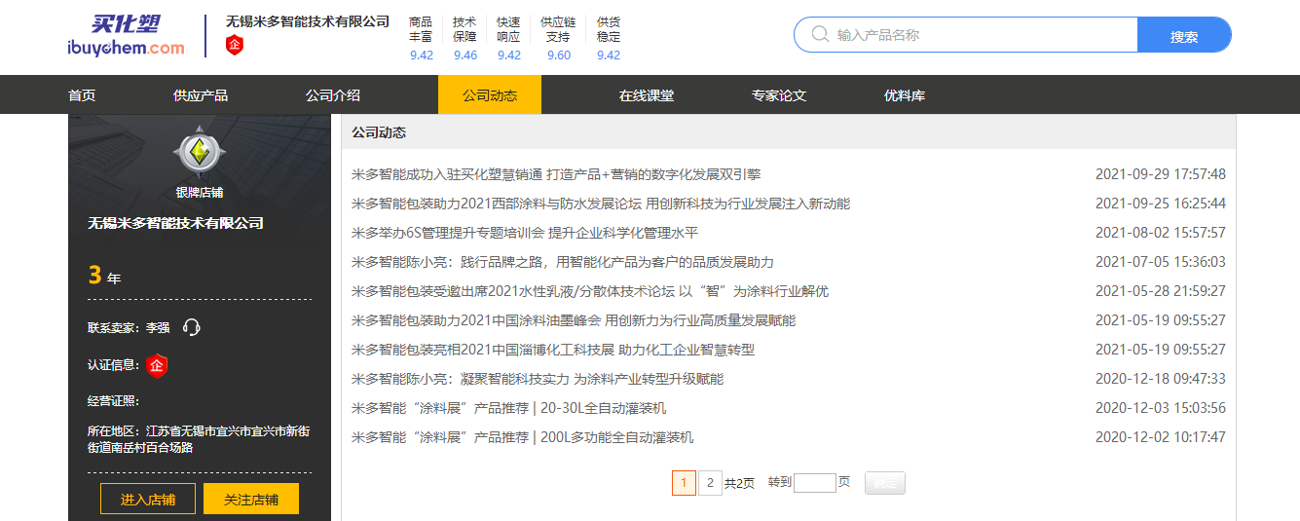
Task: Click timestamp 2021-09-25 16:25:44
Action: [1161, 204]
